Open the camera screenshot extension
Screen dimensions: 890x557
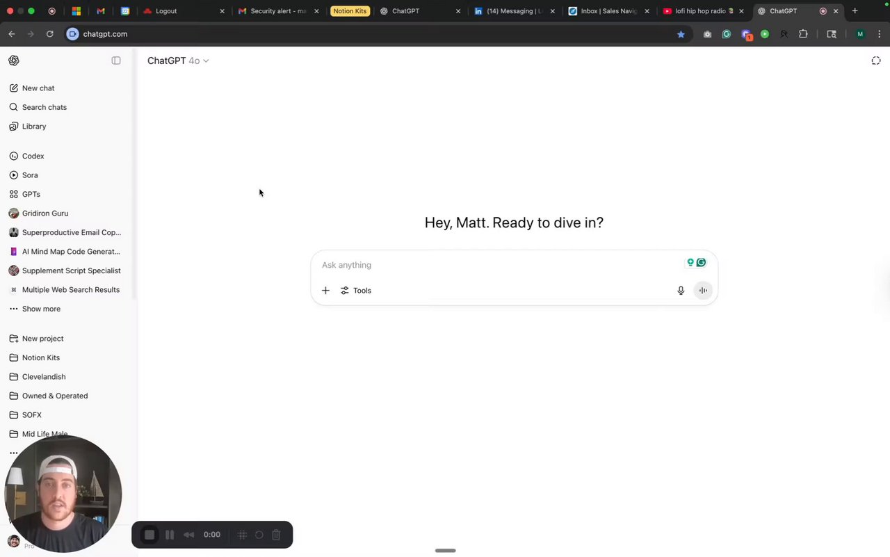707,34
